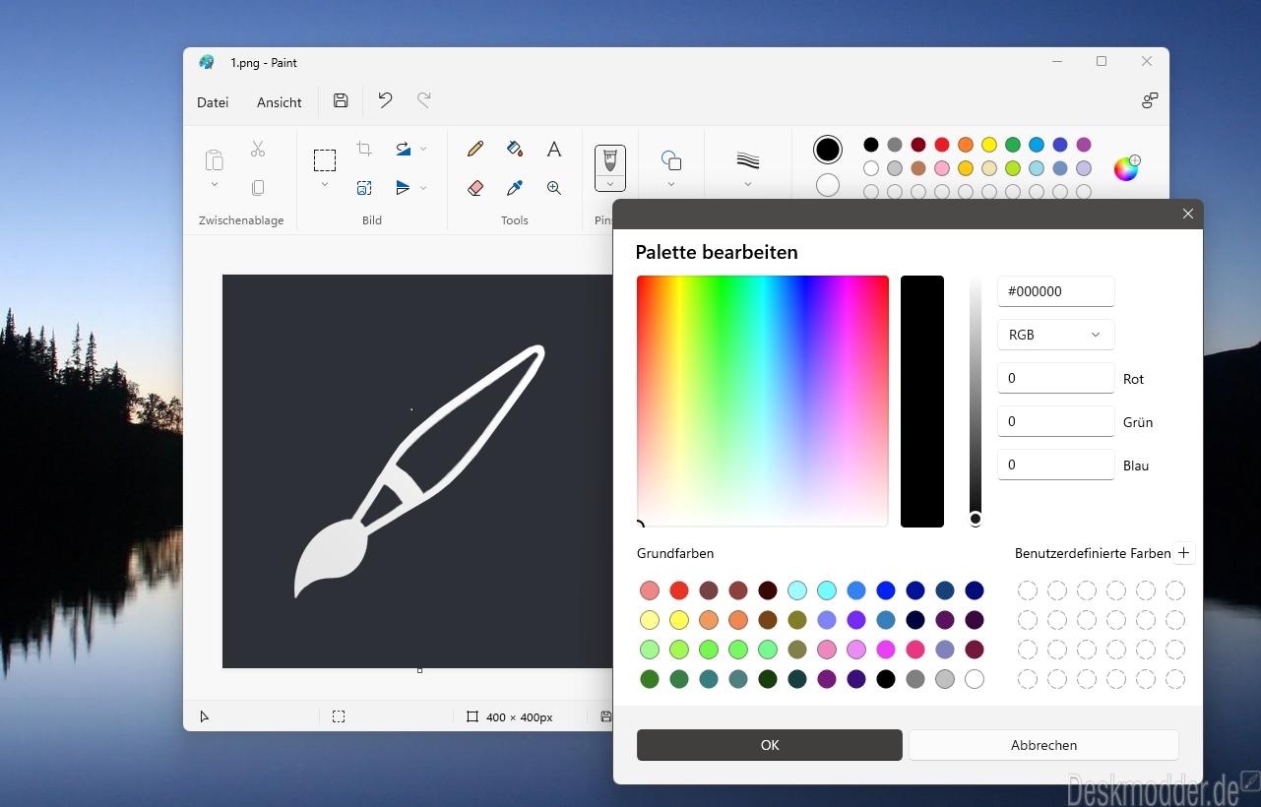
Task: Undo the last action
Action: [x=385, y=100]
